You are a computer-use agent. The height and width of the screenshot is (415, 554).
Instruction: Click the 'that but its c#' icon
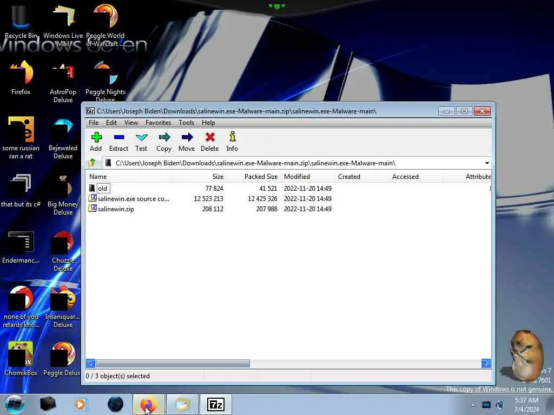coord(21,190)
